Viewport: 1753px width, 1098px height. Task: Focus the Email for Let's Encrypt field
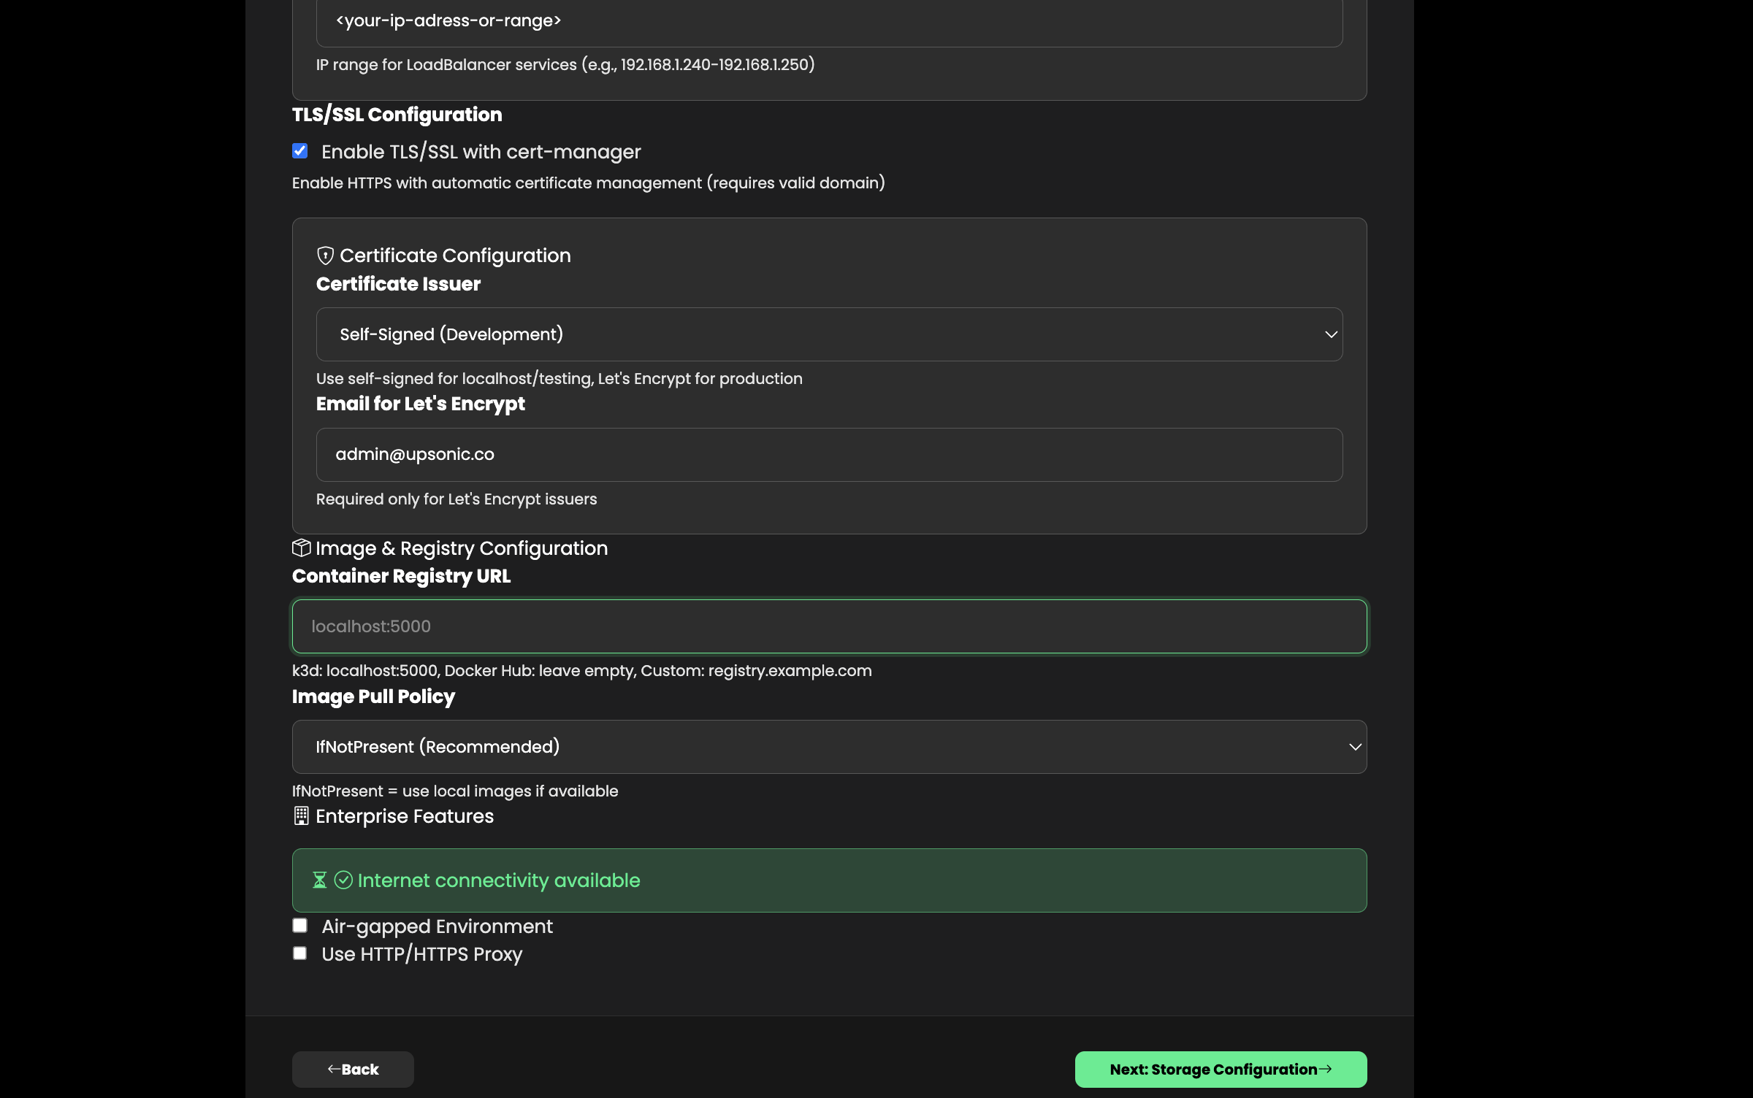tap(829, 454)
